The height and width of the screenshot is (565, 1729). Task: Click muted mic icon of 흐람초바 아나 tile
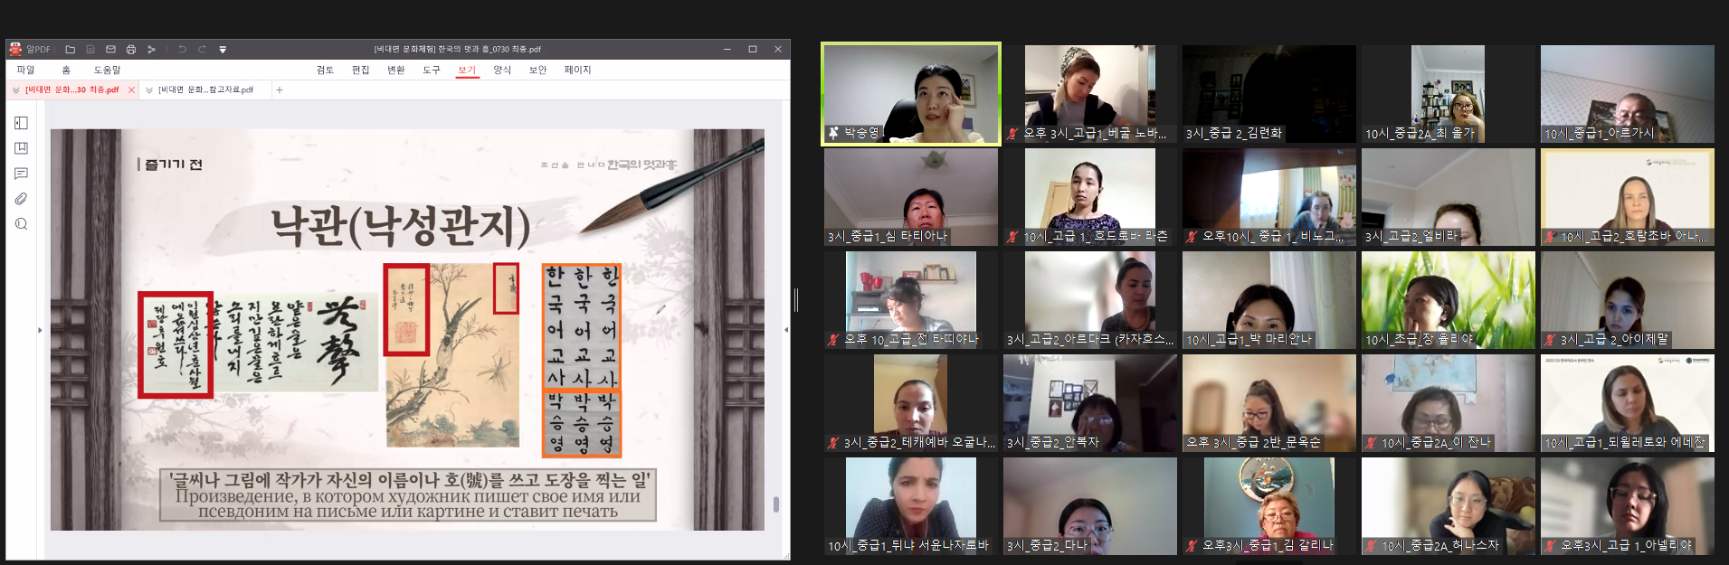[1551, 237]
